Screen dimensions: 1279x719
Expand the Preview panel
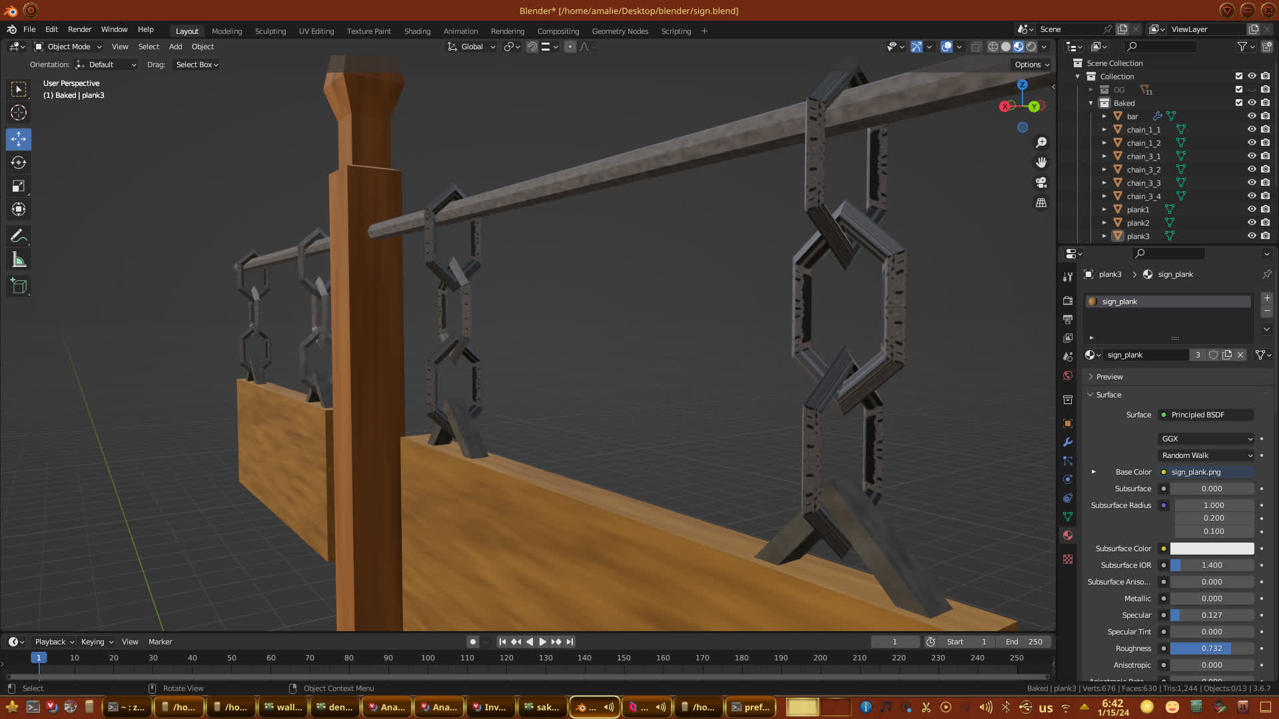pyautogui.click(x=1109, y=377)
